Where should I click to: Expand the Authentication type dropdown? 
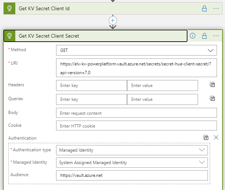point(132,150)
